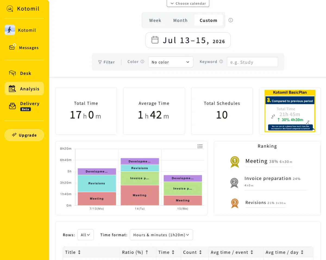Viewport: 326px width, 260px height.
Task: Click the Kotomil logo icon
Action: [10, 9]
